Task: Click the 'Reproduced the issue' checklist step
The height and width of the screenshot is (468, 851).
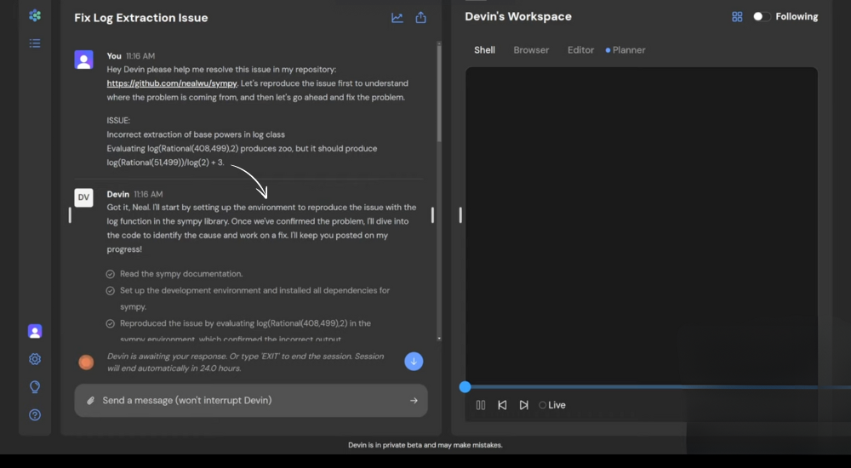Action: coord(245,331)
